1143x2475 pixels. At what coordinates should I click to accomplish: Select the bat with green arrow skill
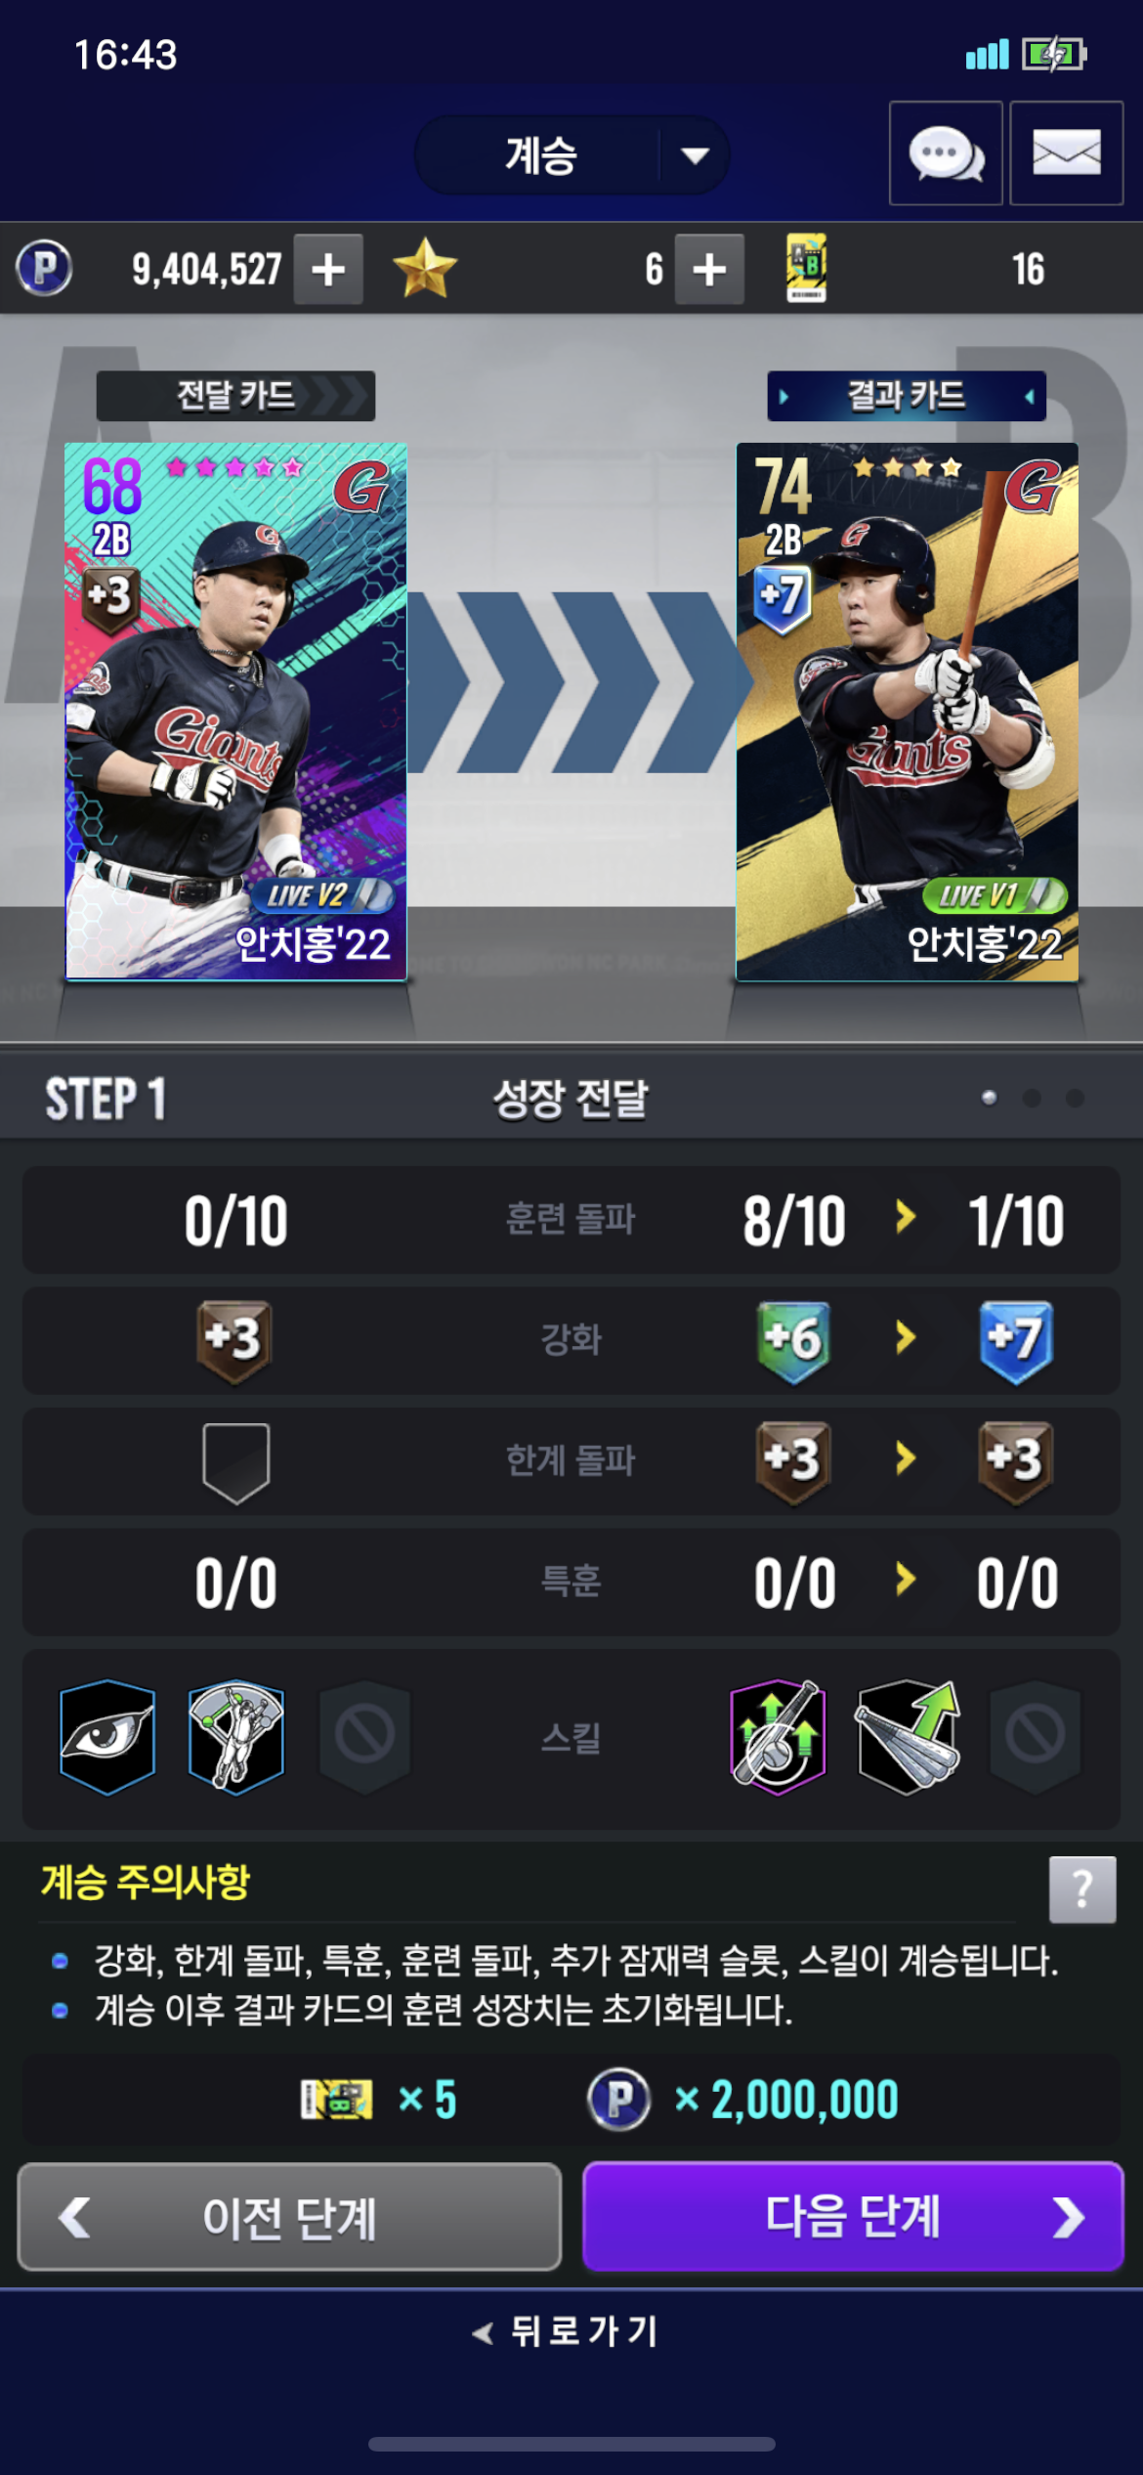(908, 1737)
